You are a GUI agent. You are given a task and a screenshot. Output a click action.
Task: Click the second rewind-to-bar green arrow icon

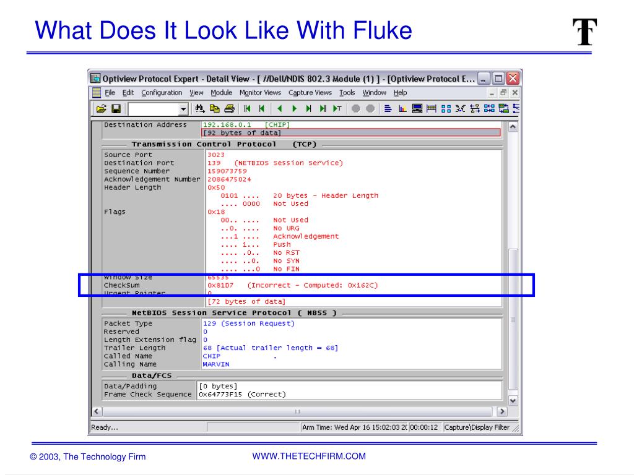[x=262, y=109]
